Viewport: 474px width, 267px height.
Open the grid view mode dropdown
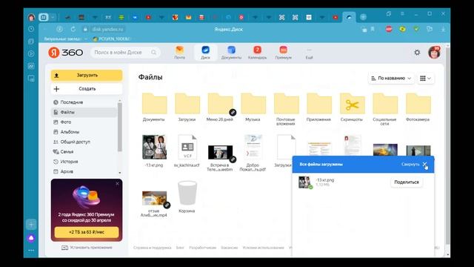(425, 78)
